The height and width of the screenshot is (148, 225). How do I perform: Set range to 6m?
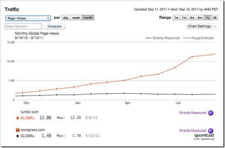pyautogui.click(x=200, y=18)
